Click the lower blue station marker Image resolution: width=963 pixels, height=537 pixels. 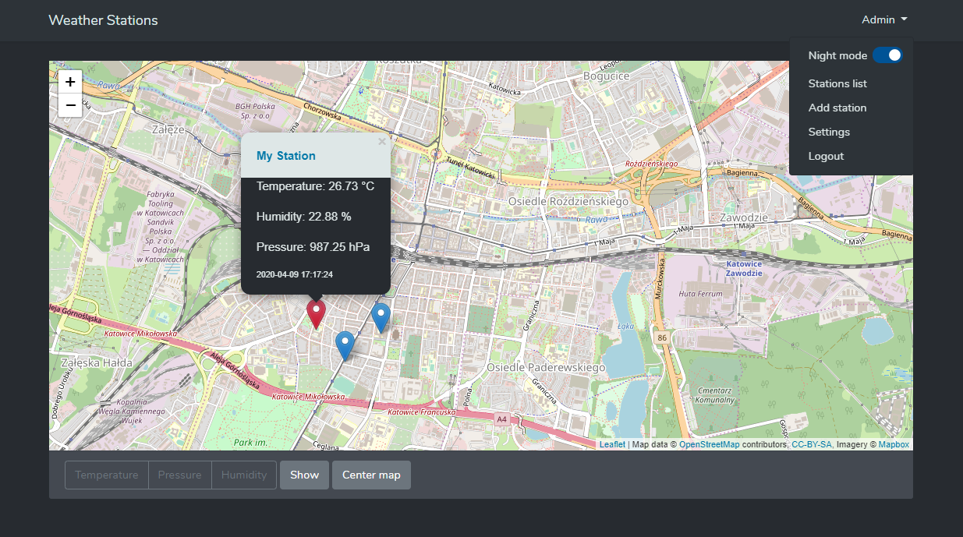(345, 345)
